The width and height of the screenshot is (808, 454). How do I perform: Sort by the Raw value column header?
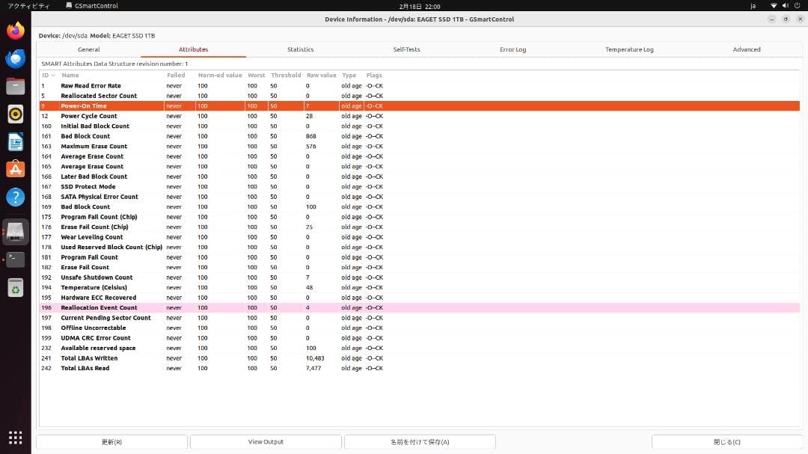[x=322, y=76]
